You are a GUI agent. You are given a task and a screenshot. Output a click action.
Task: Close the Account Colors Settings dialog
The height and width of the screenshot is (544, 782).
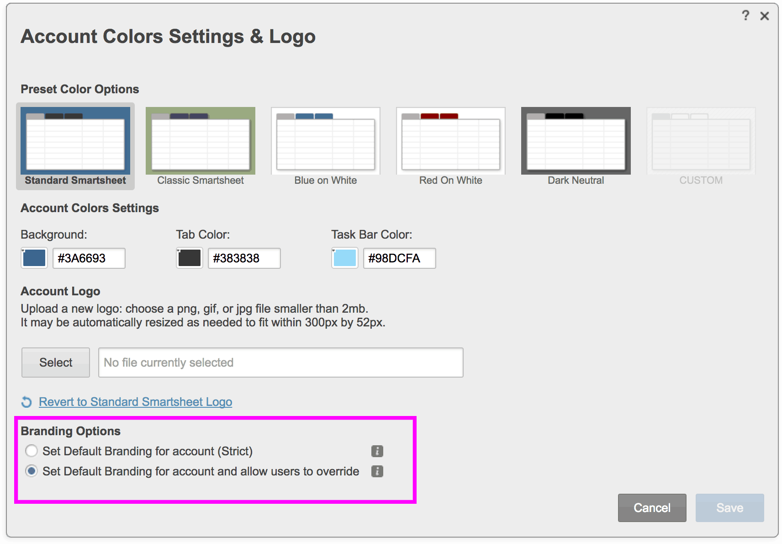click(765, 16)
